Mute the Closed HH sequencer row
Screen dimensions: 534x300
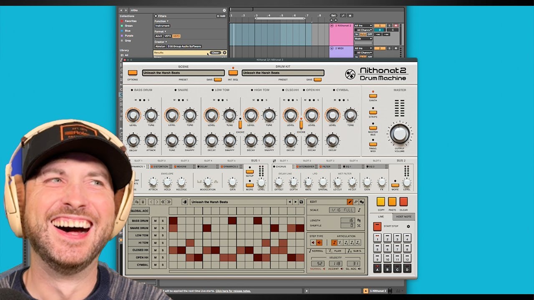point(155,250)
